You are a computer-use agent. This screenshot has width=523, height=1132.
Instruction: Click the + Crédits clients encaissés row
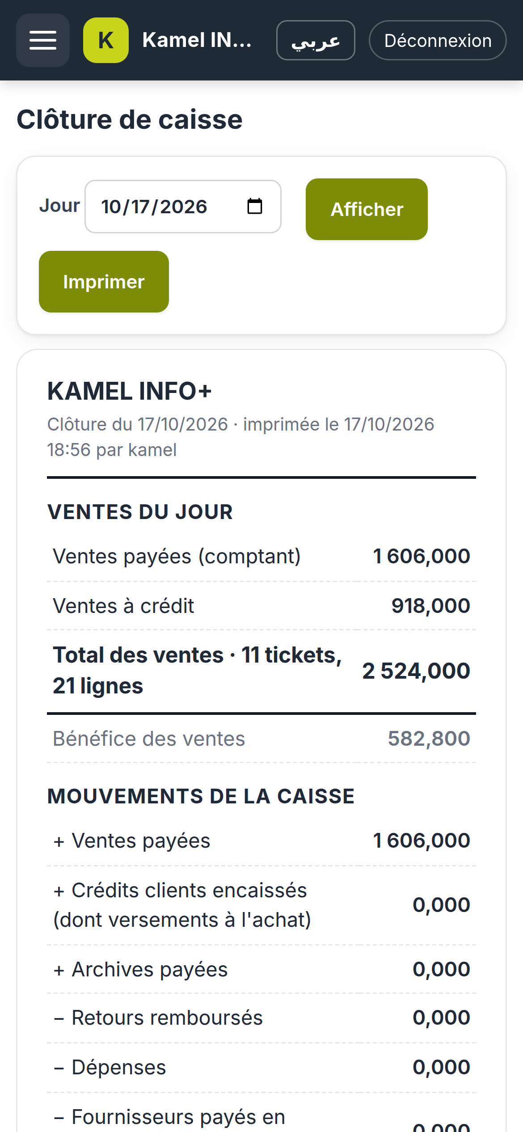261,905
